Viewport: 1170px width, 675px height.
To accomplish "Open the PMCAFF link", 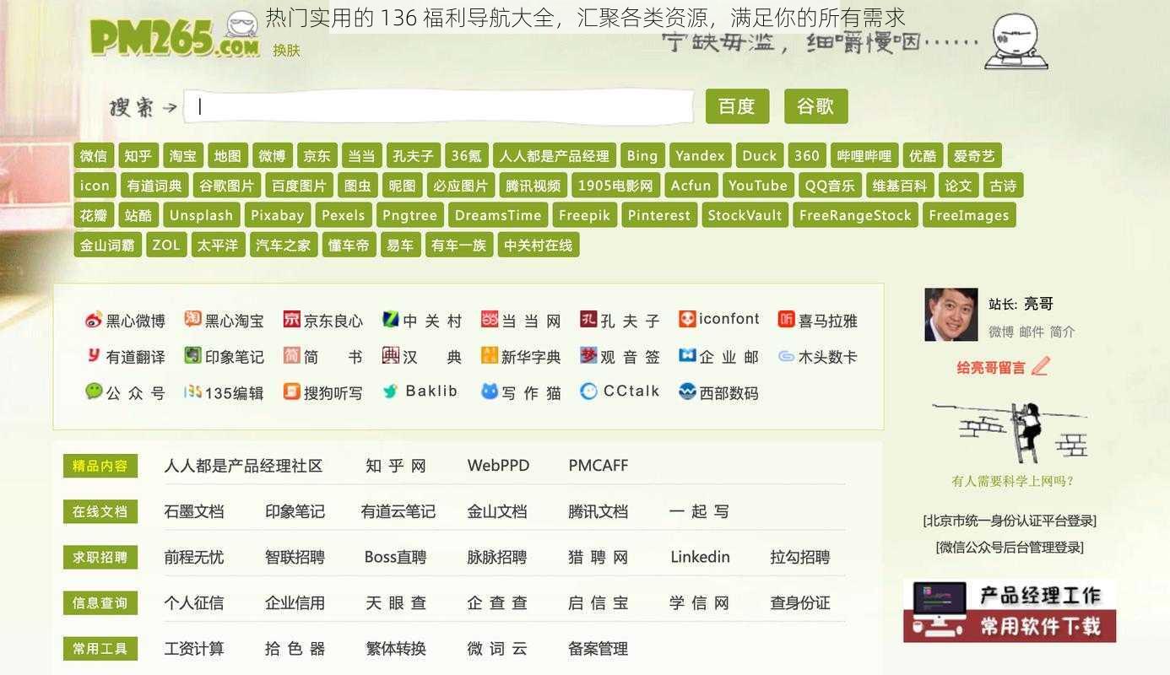I will click(599, 466).
